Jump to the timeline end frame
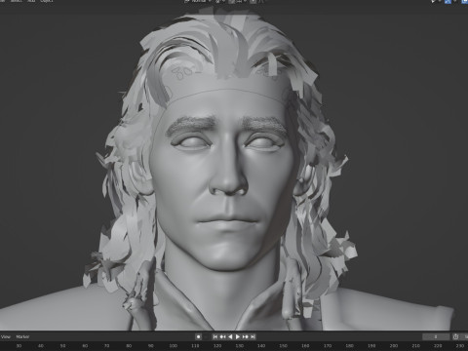468x351 pixels. [253, 336]
